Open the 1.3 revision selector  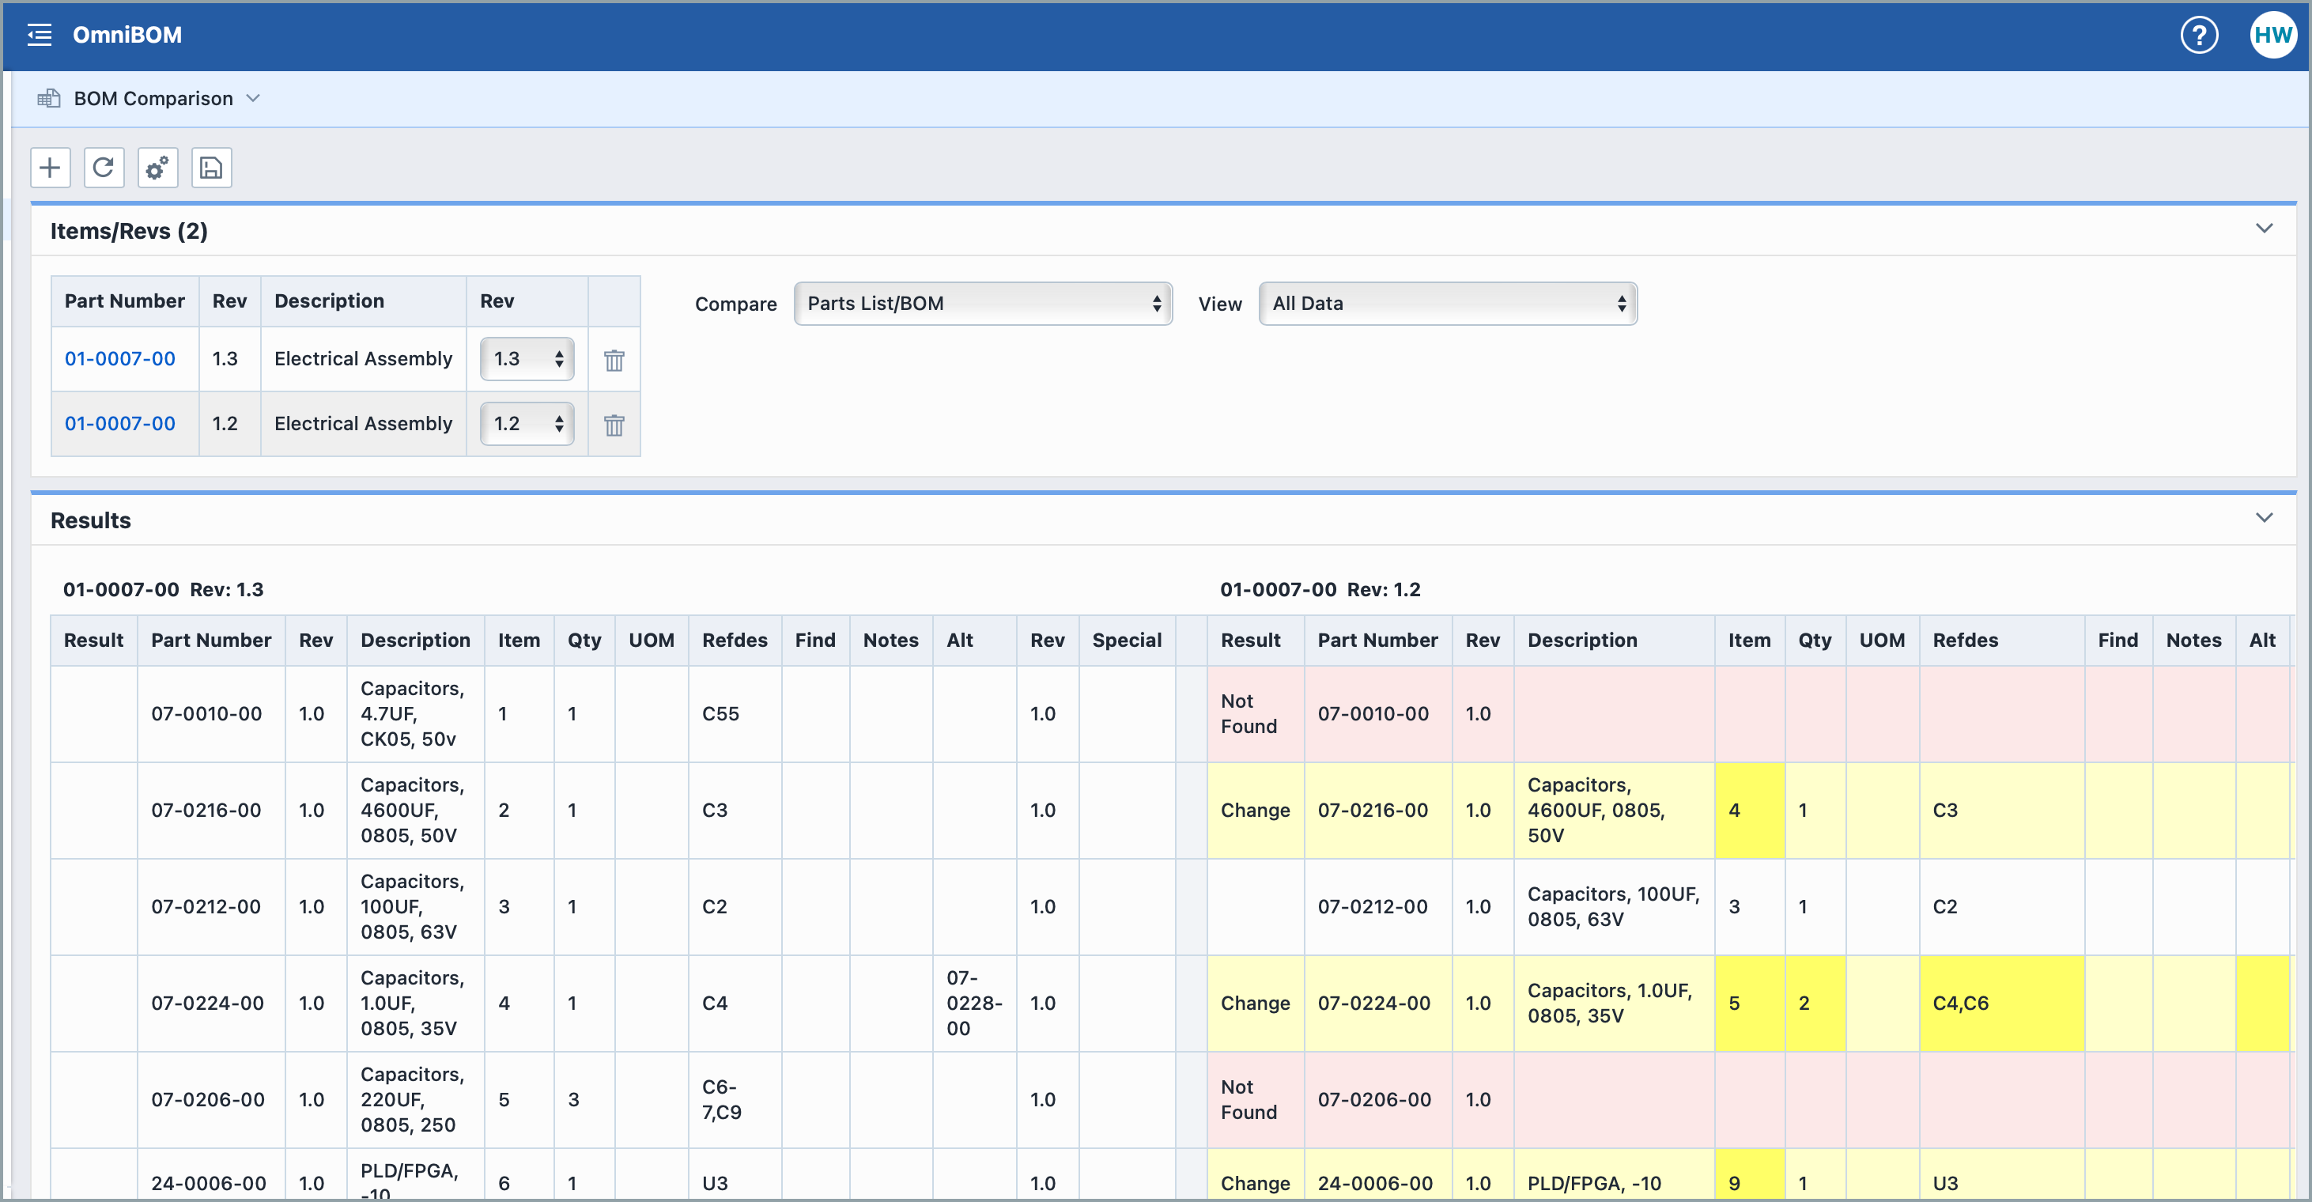point(527,359)
